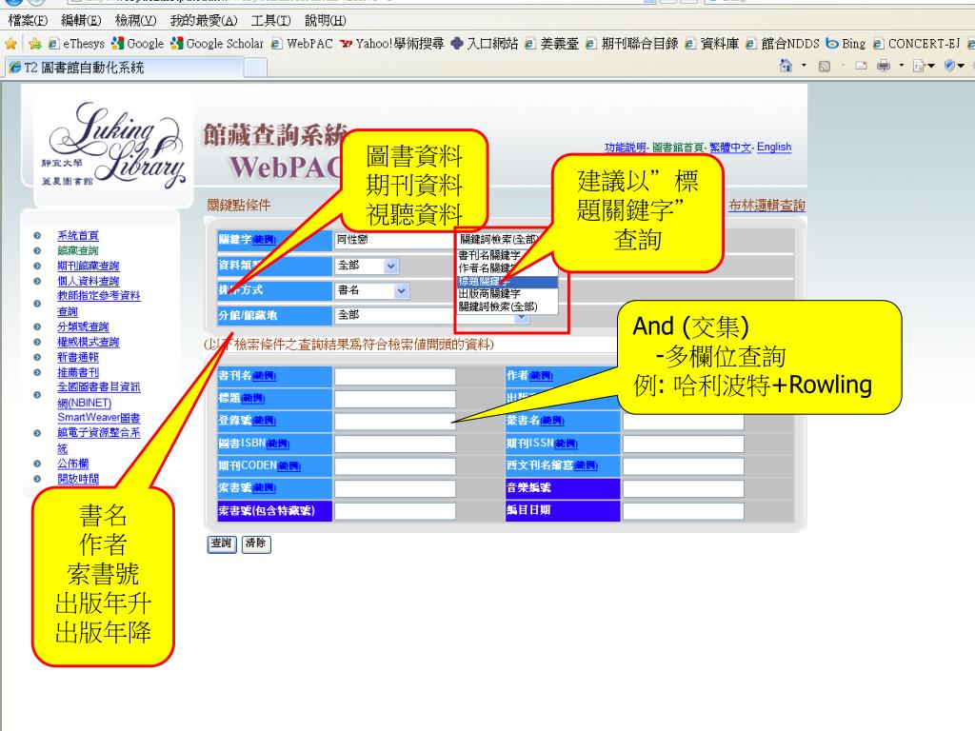
Task: Open the 說明(H) menu
Action: (326, 20)
